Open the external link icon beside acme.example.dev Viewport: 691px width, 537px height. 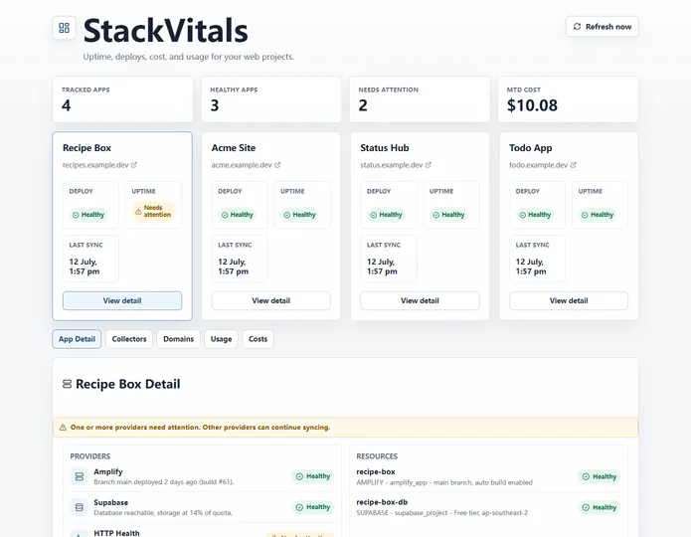(x=277, y=165)
